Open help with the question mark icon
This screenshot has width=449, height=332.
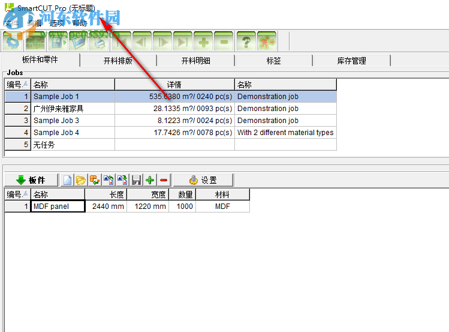click(246, 41)
